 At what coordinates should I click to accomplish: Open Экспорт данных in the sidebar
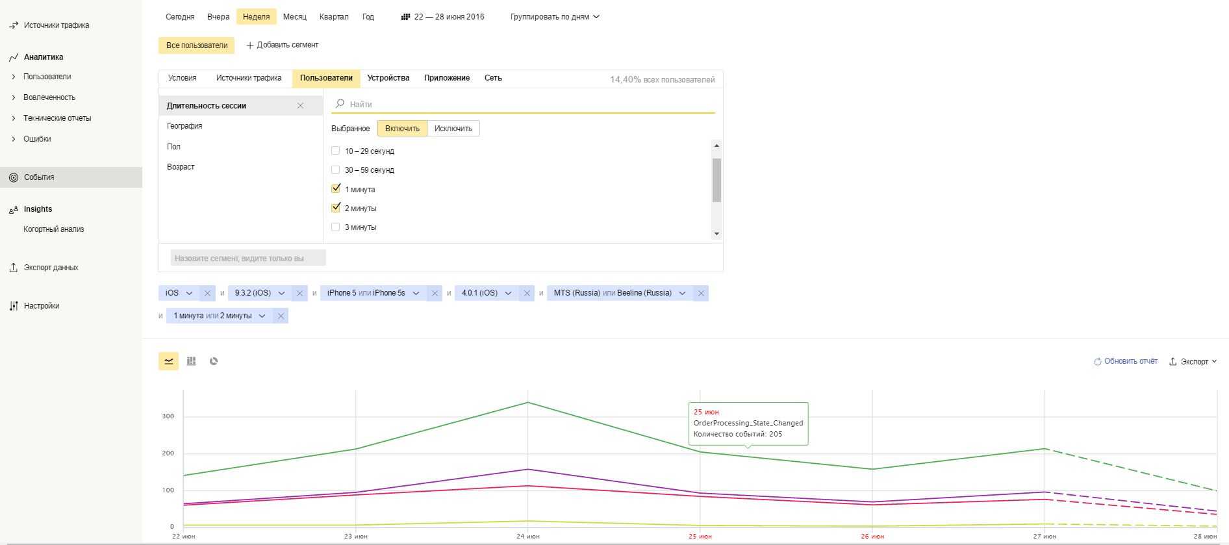tap(51, 268)
